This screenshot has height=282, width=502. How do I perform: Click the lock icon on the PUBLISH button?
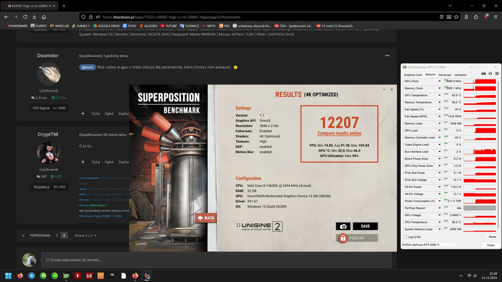click(343, 238)
